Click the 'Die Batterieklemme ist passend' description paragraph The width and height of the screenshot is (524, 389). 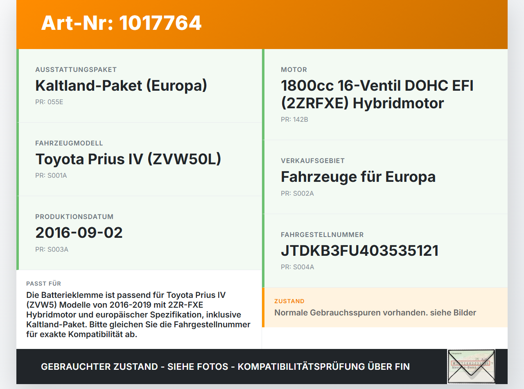point(138,315)
